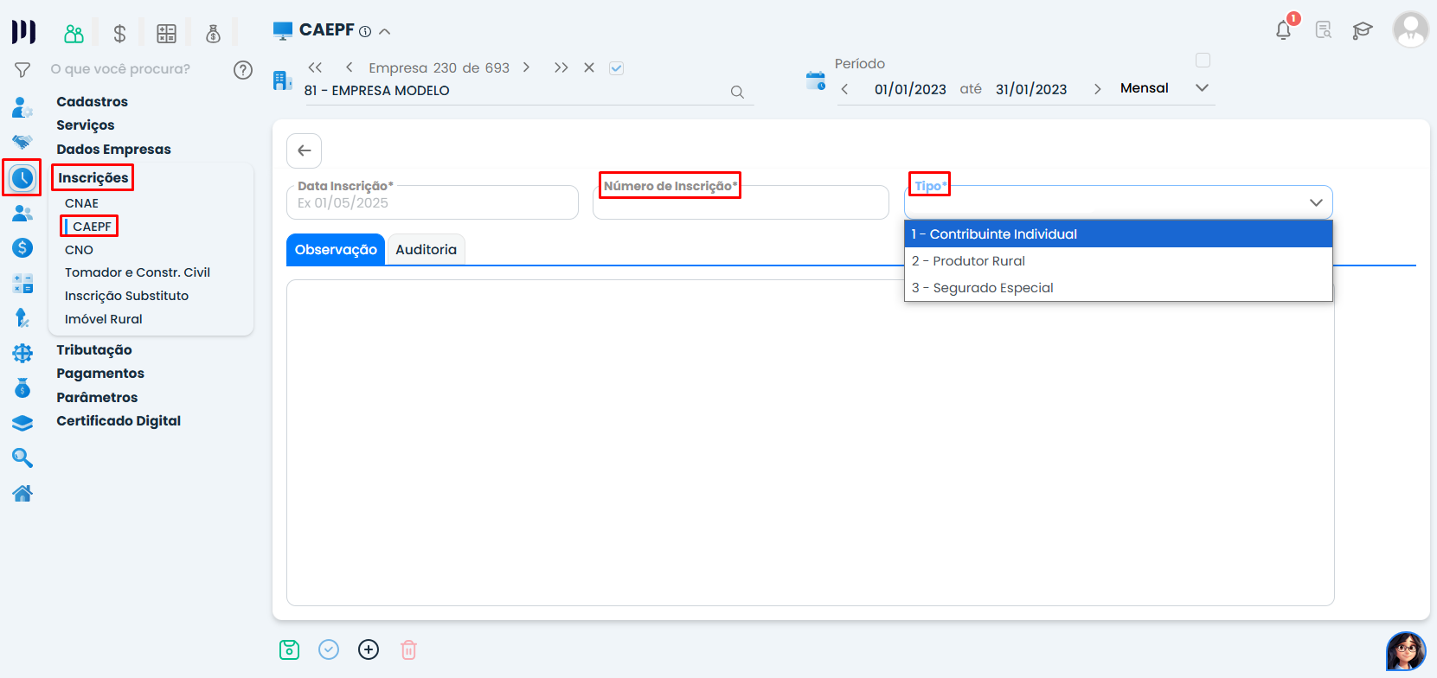The height and width of the screenshot is (678, 1437).
Task: Click the Número de Inscrição field
Action: 741,202
